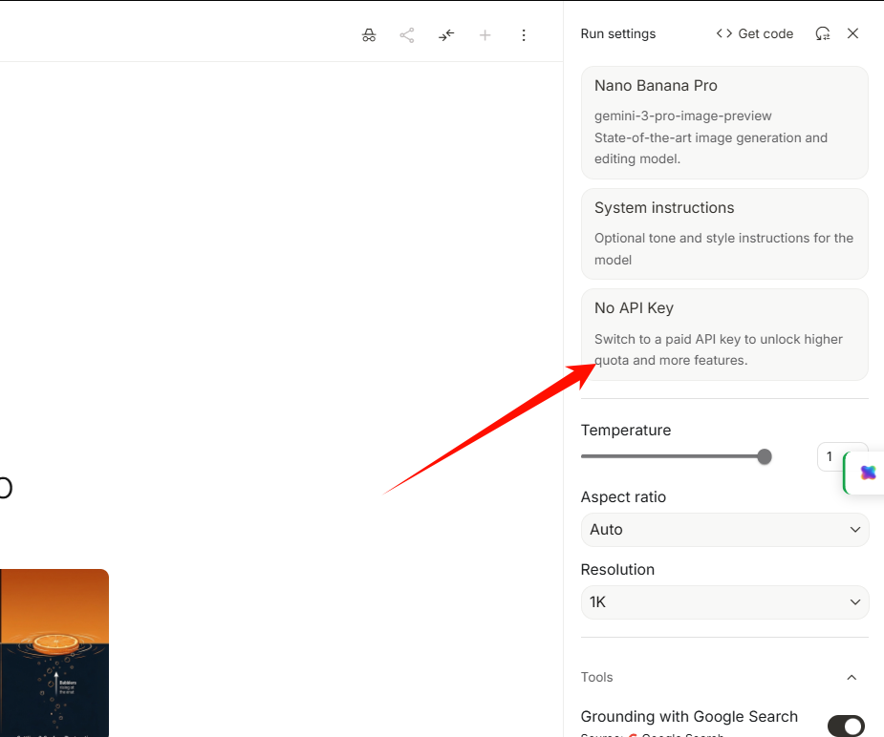Click the Get code button

755,33
